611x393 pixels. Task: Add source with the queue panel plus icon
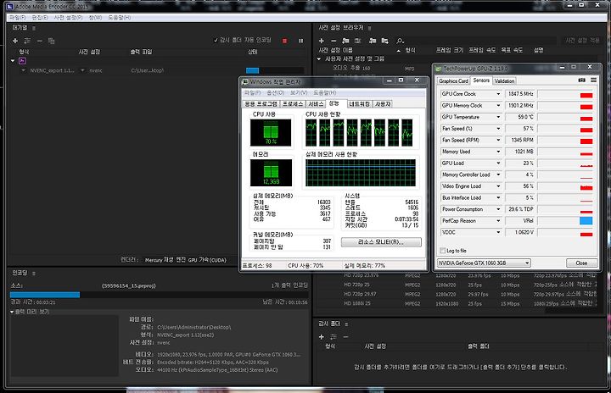(x=15, y=41)
